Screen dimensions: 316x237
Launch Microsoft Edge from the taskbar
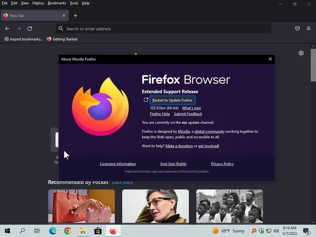pos(52,231)
